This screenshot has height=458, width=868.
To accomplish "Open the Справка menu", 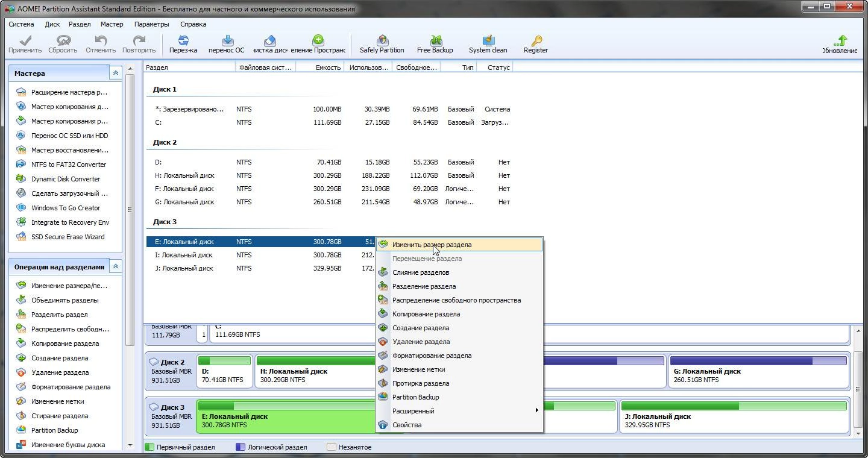I will click(193, 24).
